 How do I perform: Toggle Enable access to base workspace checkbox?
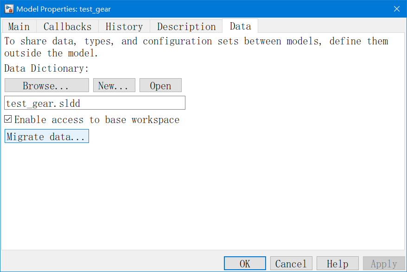pos(8,119)
